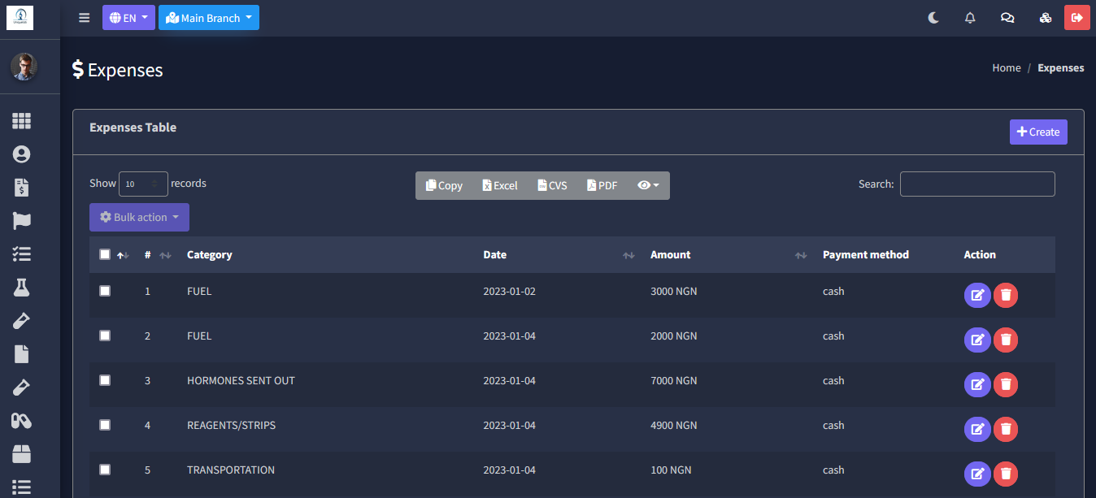Export the table as PDF

[x=602, y=185]
